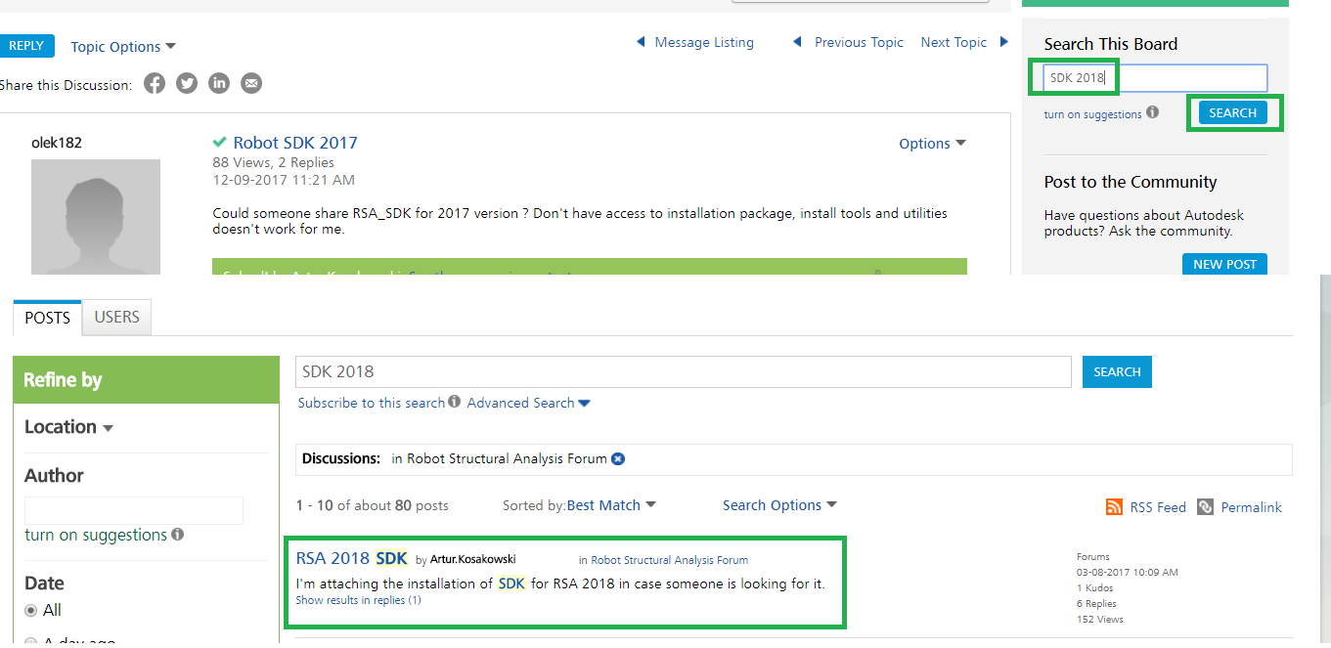Select the Posts tab
The height and width of the screenshot is (648, 1331).
[47, 318]
